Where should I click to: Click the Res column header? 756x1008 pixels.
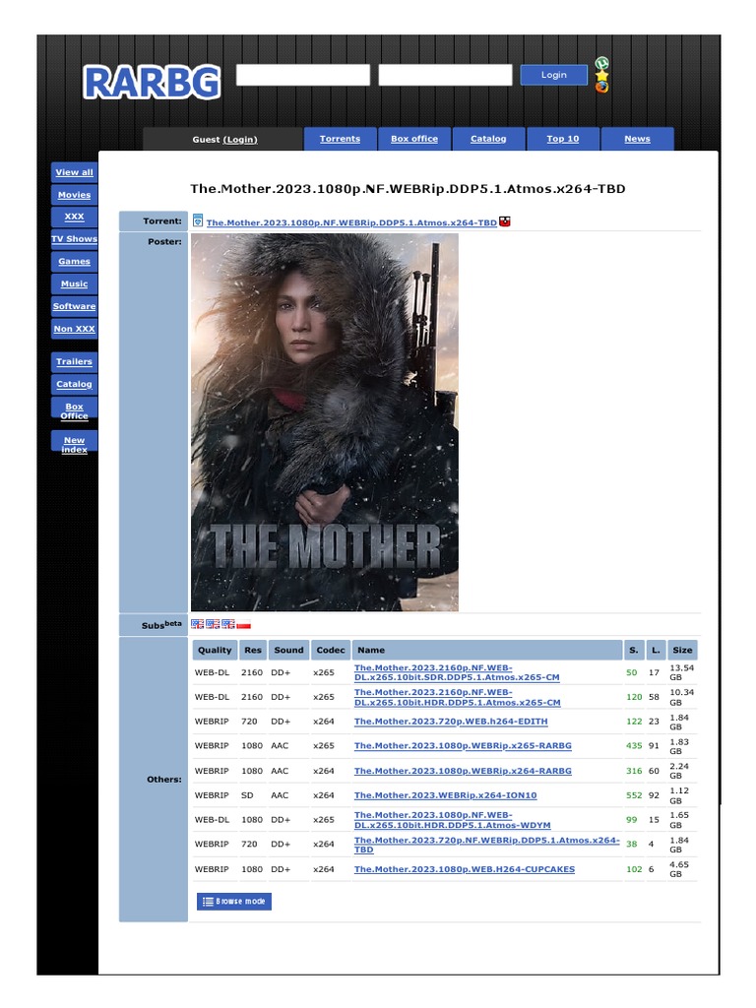(253, 650)
